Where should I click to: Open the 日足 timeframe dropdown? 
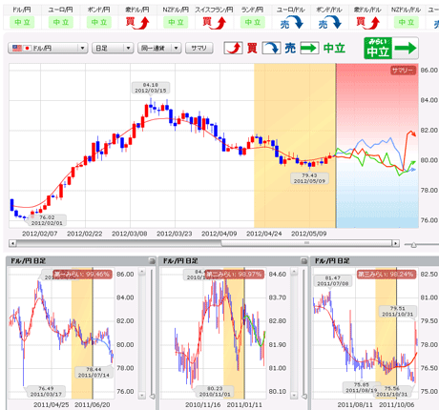pyautogui.click(x=113, y=48)
